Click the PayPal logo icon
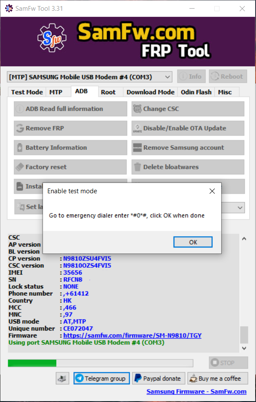Image resolution: width=256 pixels, height=402 pixels. [x=138, y=378]
